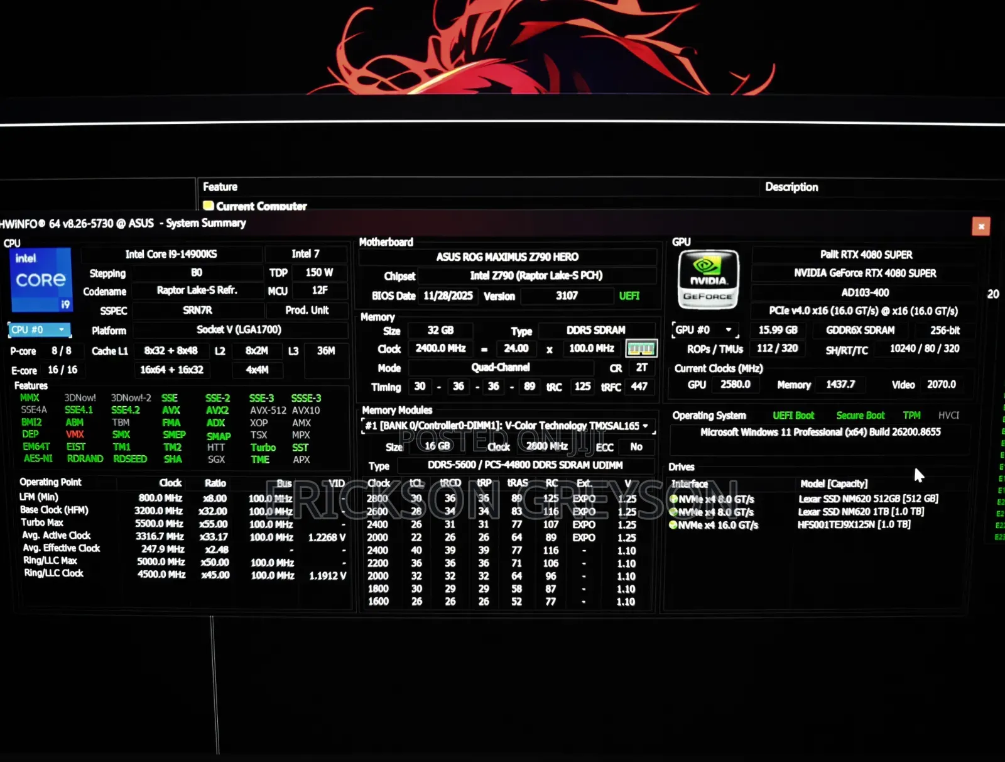
Task: Close the System Summary window
Action: [x=981, y=226]
